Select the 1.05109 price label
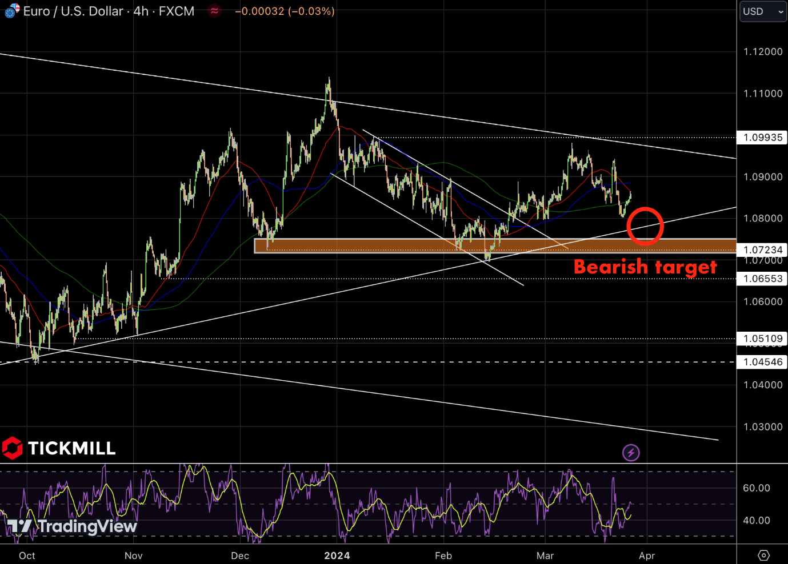The image size is (788, 564). [x=762, y=339]
